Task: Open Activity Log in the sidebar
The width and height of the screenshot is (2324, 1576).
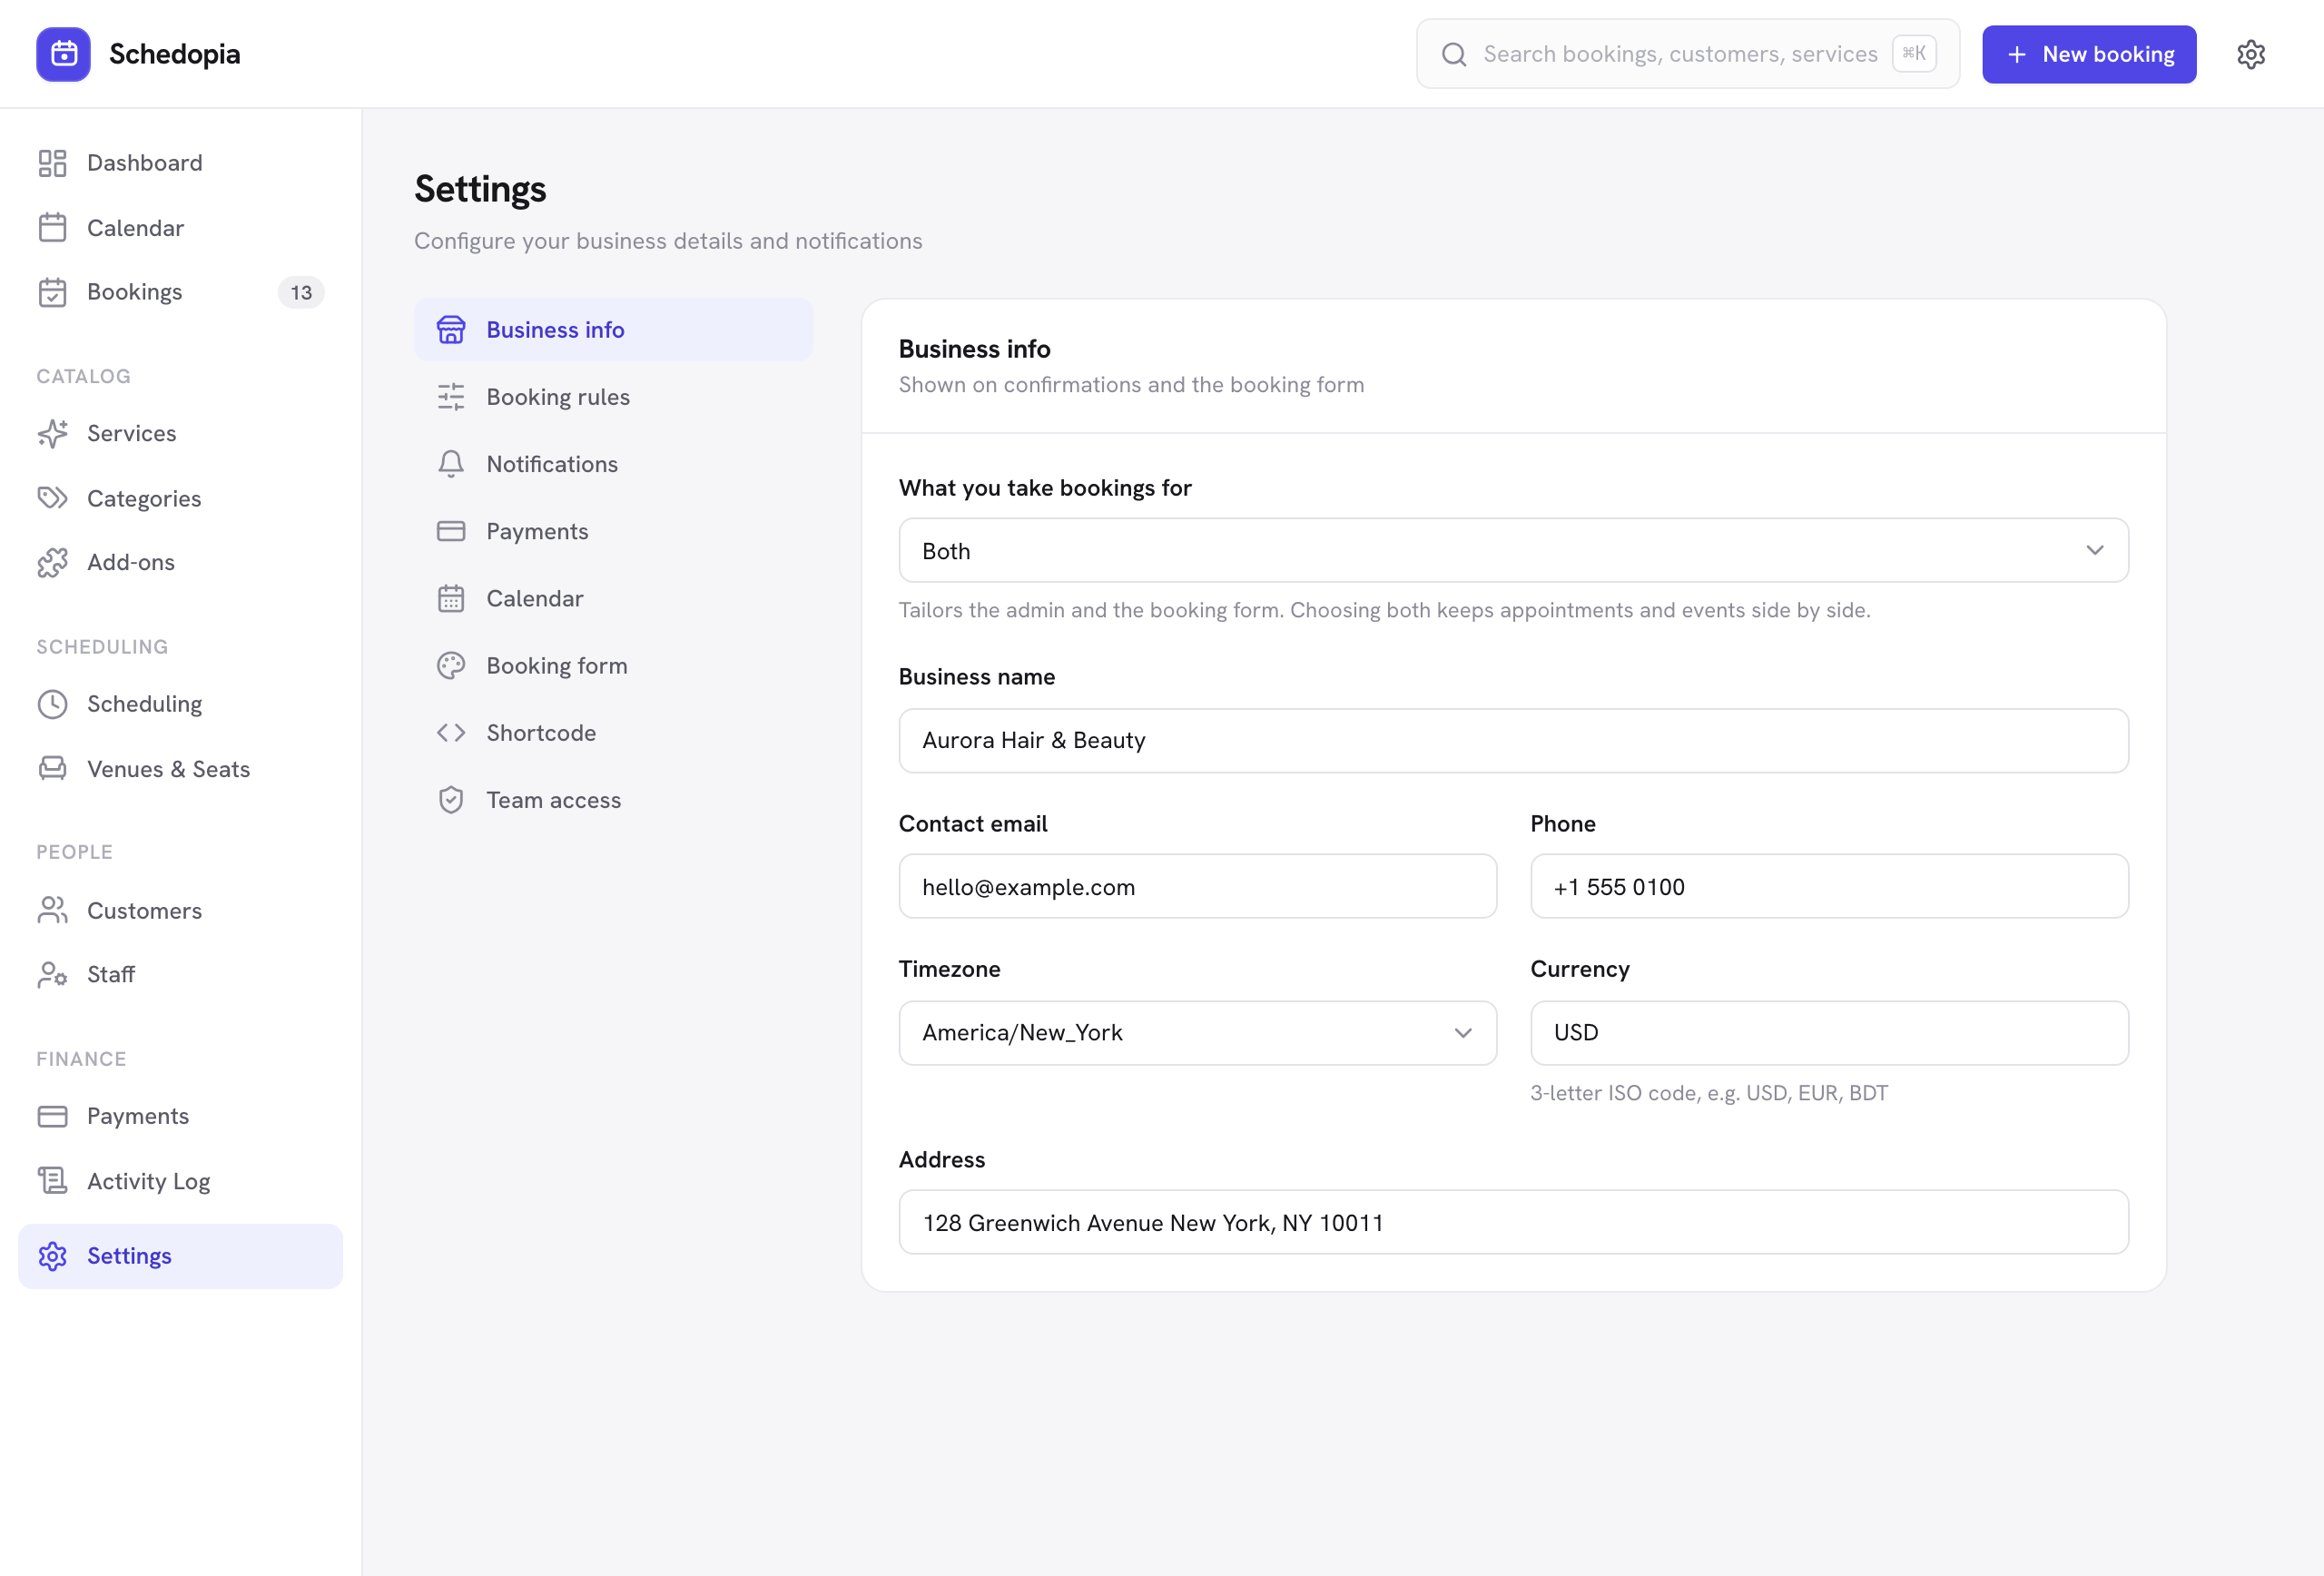Action: [x=180, y=1181]
